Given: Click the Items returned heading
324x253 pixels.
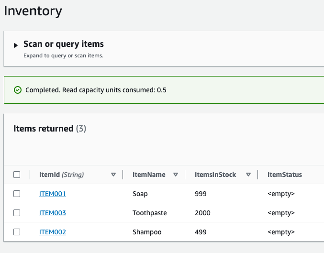Looking at the screenshot, I should pos(43,128).
